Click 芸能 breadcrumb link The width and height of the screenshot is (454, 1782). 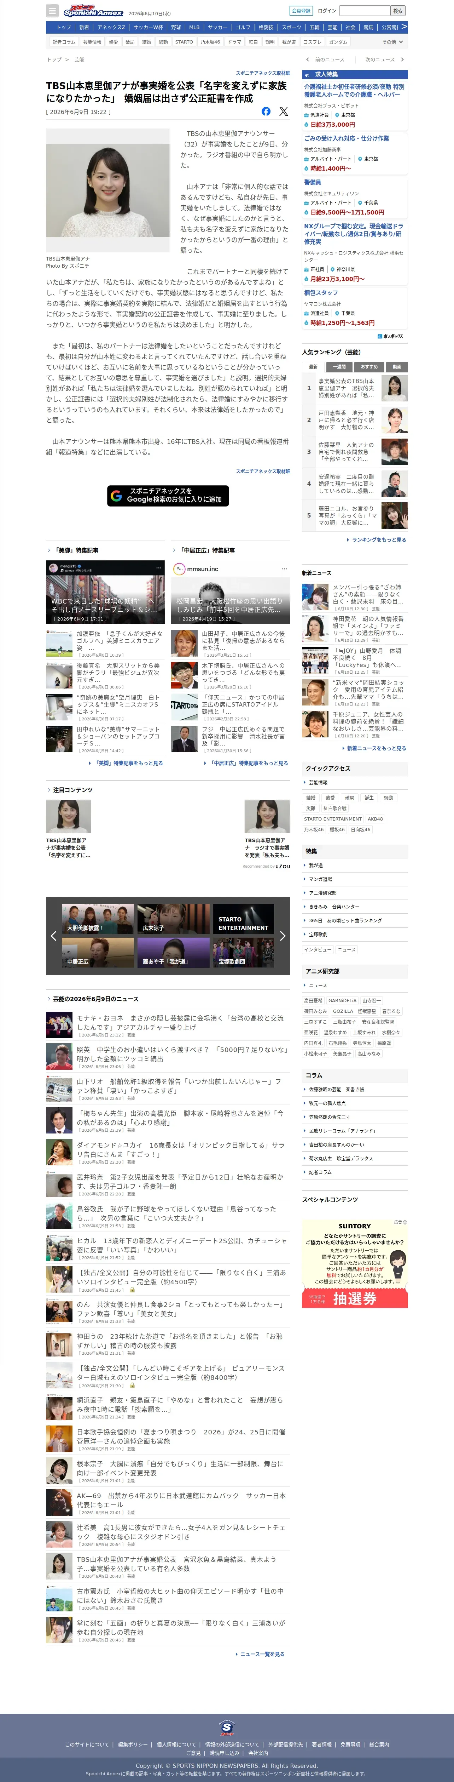point(80,59)
